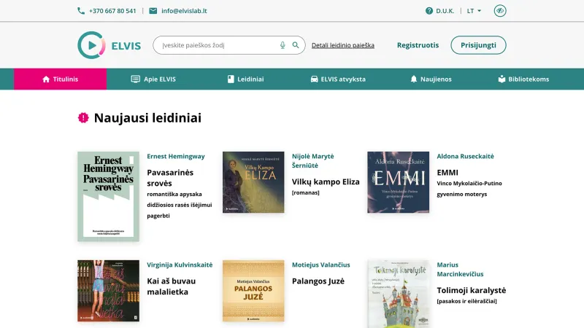Click the Prisijungti button
This screenshot has height=328, width=584.
[478, 45]
